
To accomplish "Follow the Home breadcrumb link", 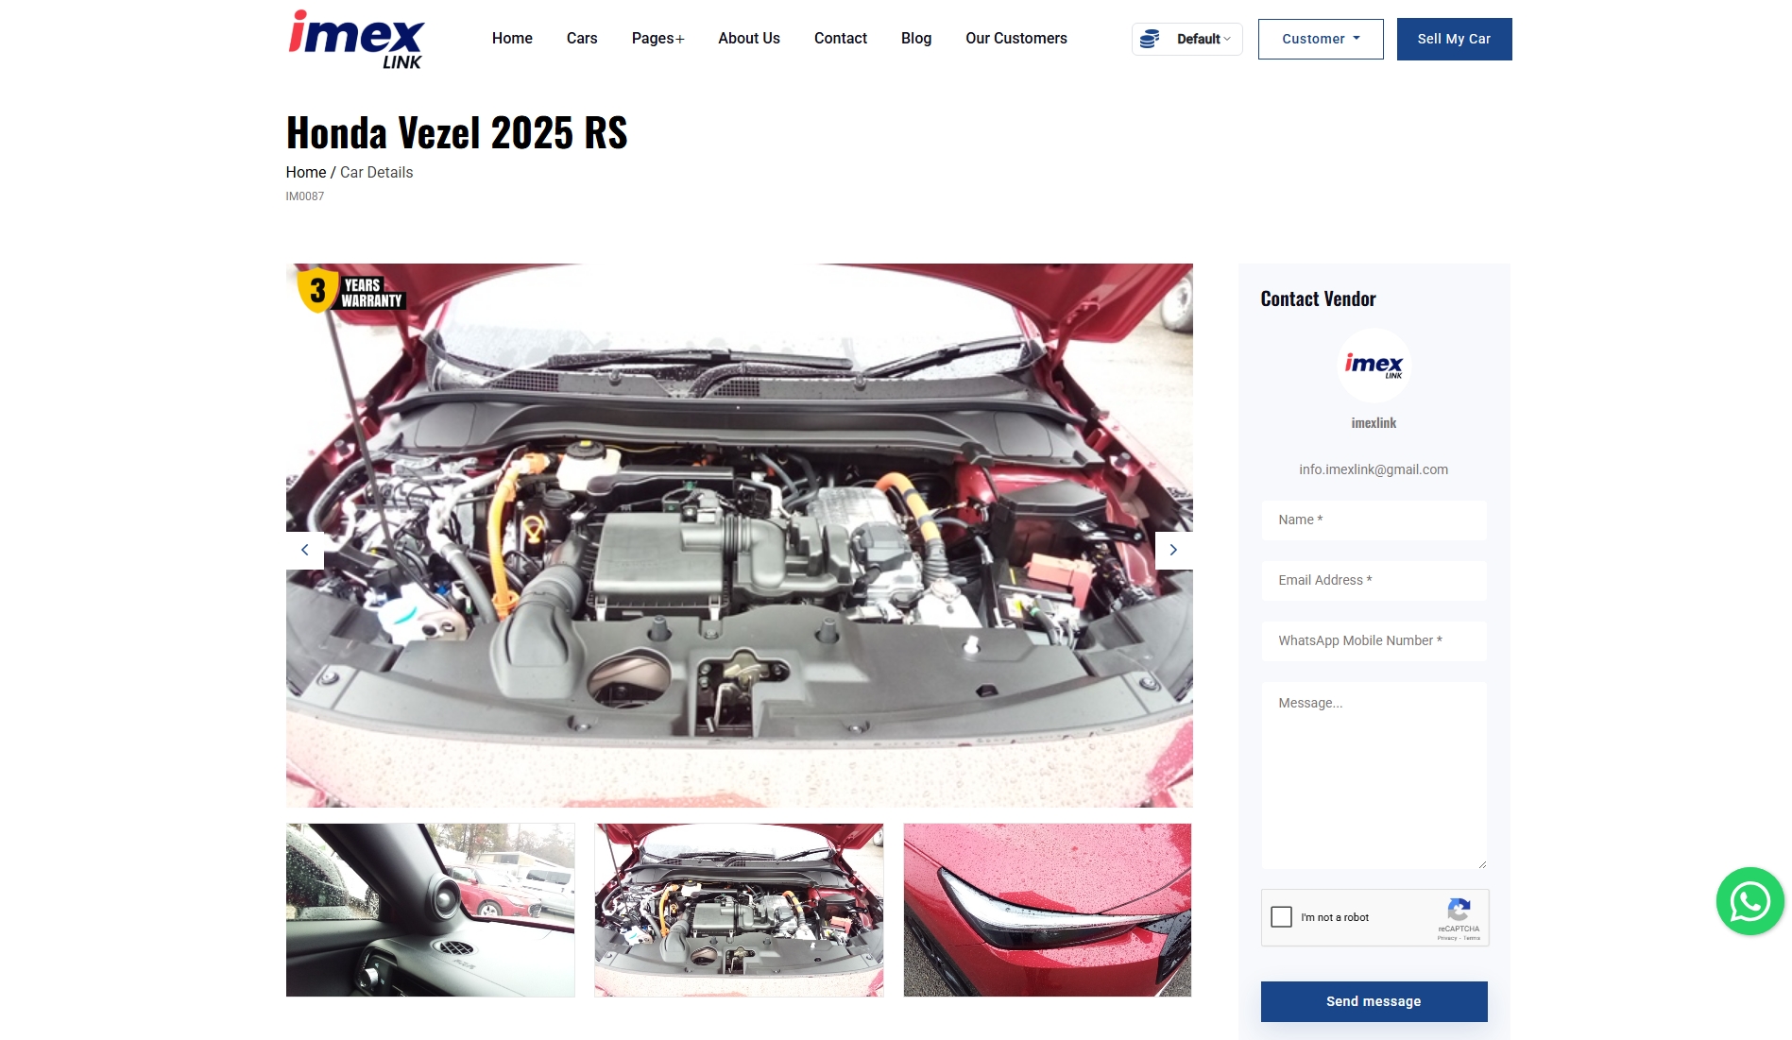I will point(305,172).
